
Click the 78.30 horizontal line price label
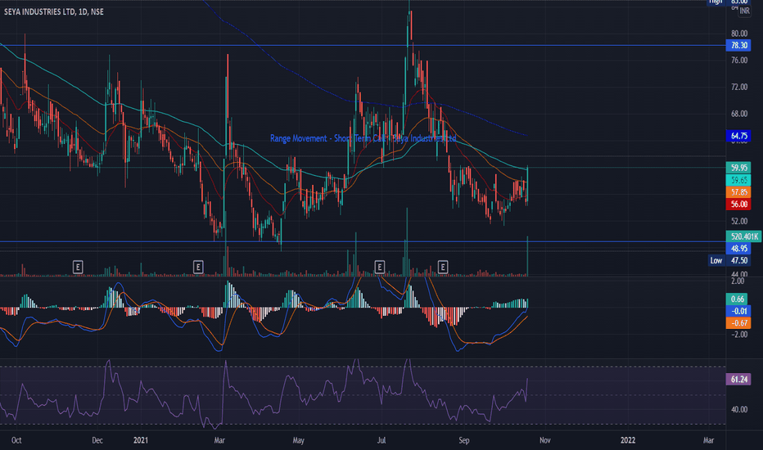pyautogui.click(x=738, y=45)
